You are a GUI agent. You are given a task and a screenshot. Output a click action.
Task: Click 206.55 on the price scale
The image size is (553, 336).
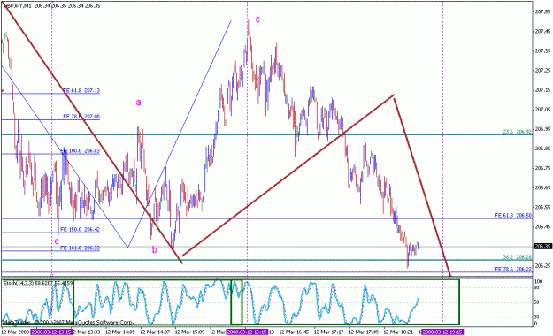click(542, 207)
